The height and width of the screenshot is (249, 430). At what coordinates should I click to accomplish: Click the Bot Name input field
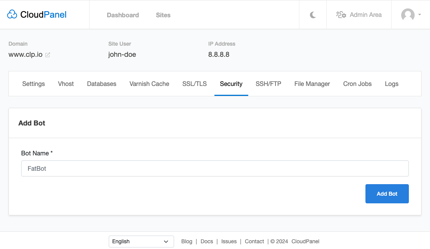coord(215,168)
